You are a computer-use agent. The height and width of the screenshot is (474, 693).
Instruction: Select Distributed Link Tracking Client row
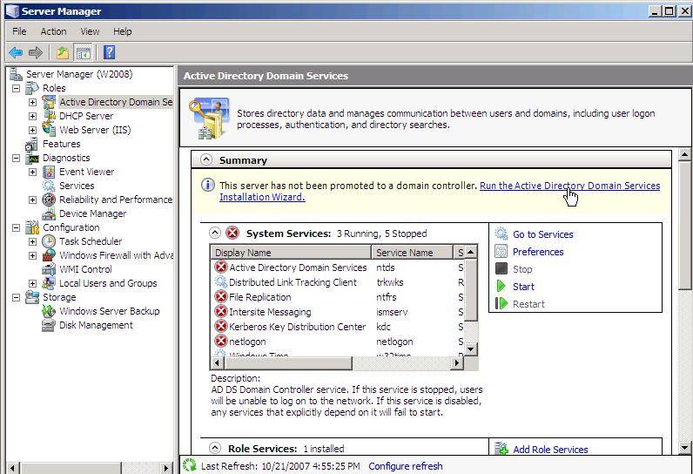pyautogui.click(x=339, y=282)
